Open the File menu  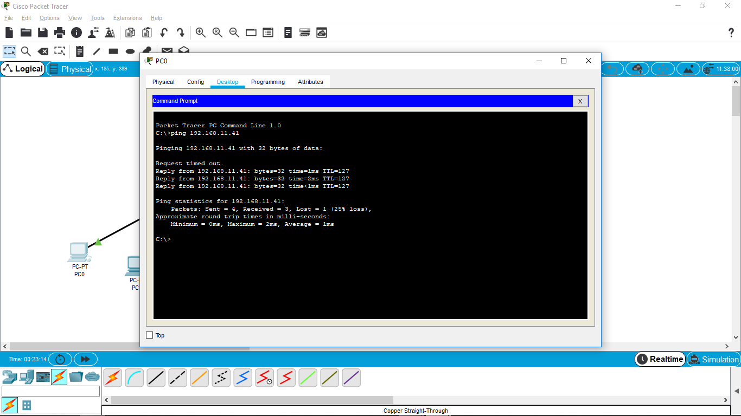9,18
